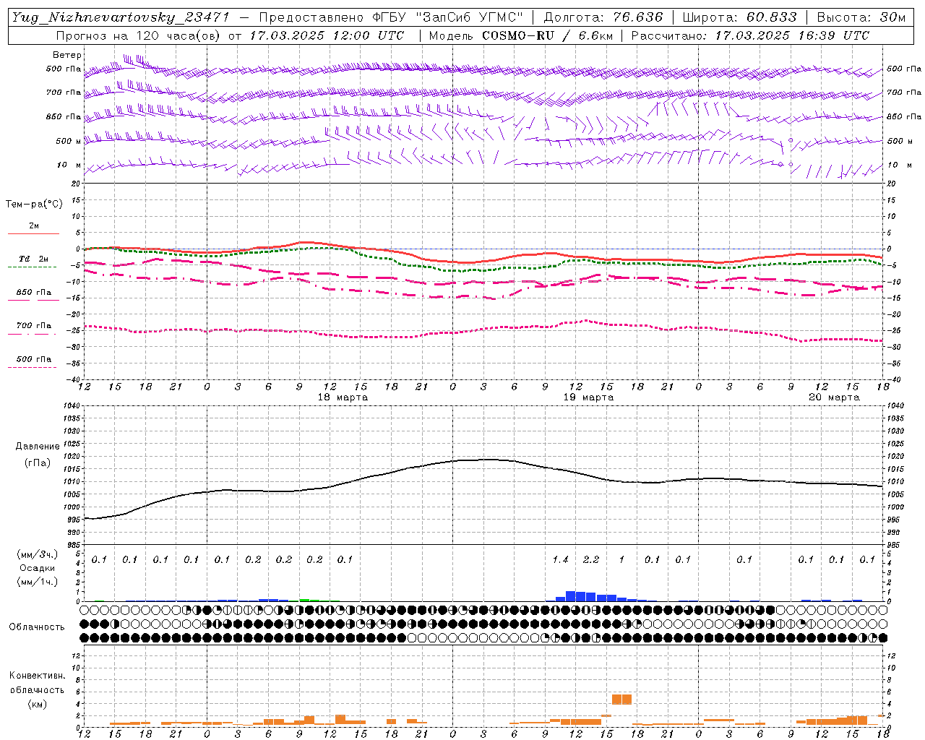The height and width of the screenshot is (740, 925).
Task: Click the 3-hour precipitation value 2.2
Action: (591, 559)
